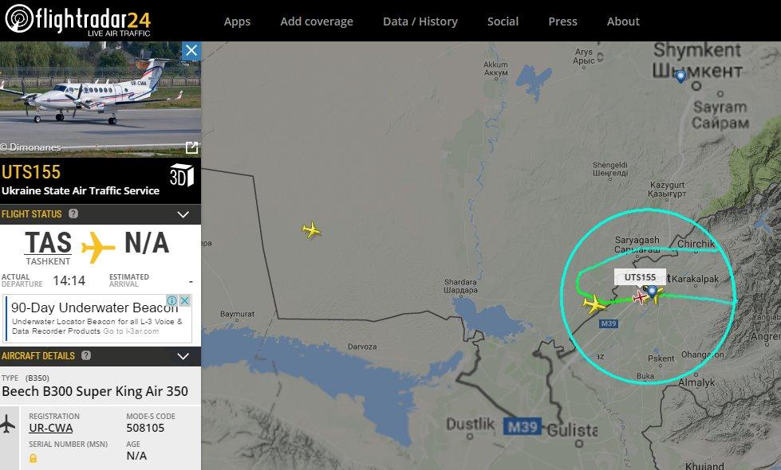Open the Apps menu
Viewport: 781px width, 470px height.
tap(237, 22)
